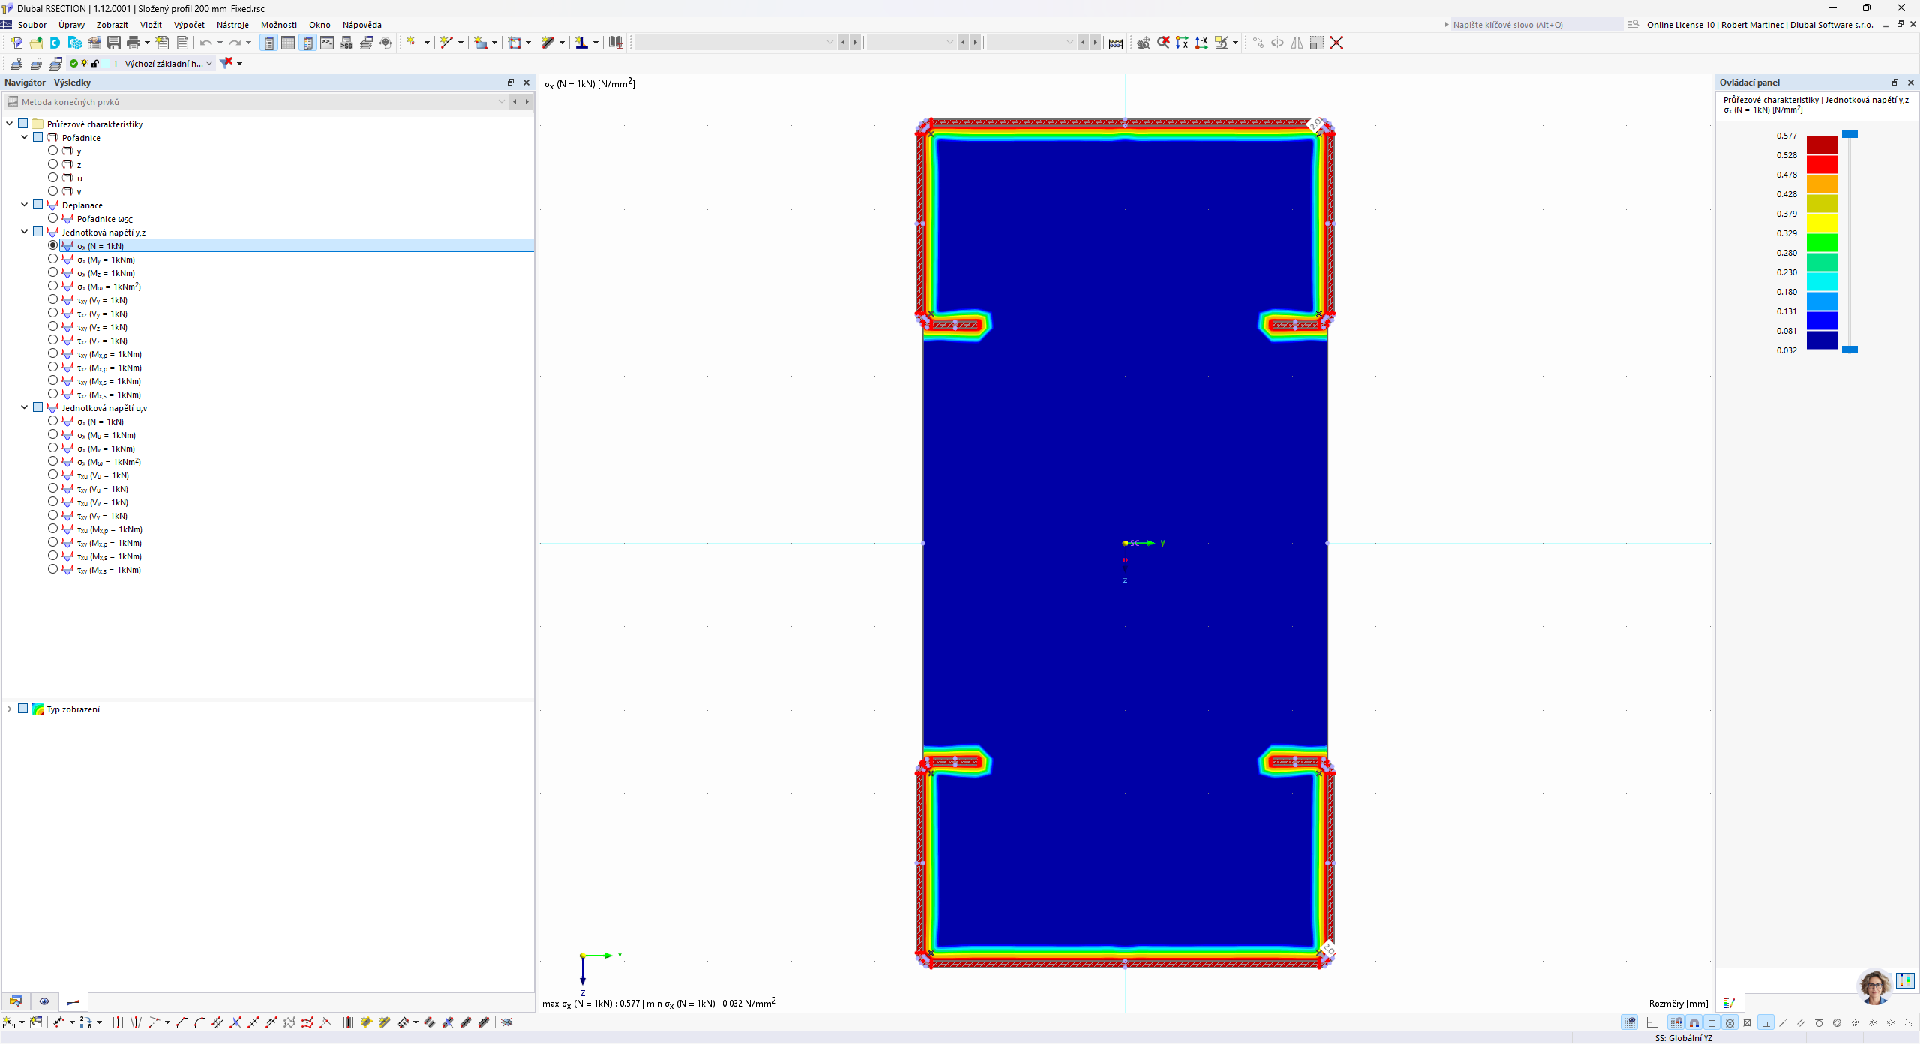Check the Typ zobrazení checkbox
Screen dimensions: 1920x1044
point(23,709)
